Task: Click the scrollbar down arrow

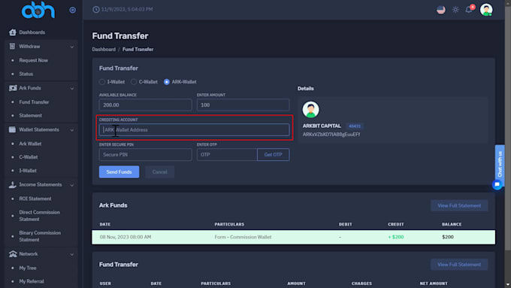Action: pyautogui.click(x=508, y=285)
